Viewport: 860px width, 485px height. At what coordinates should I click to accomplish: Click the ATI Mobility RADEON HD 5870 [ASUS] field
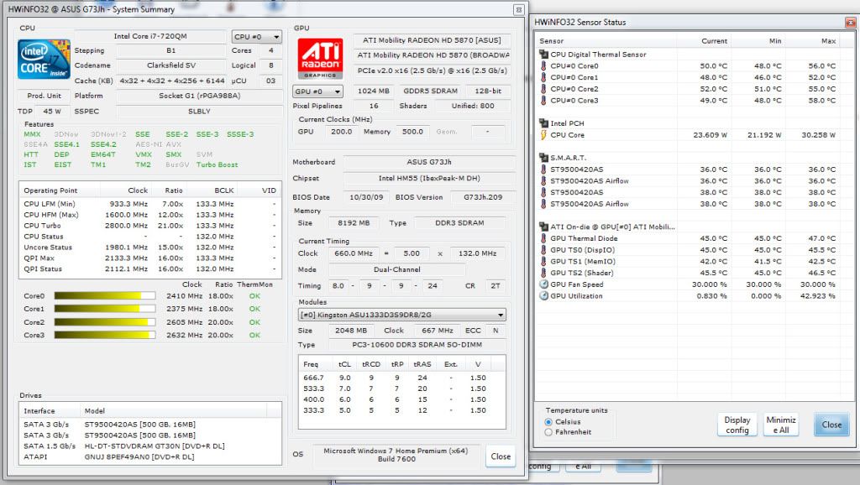coord(432,40)
